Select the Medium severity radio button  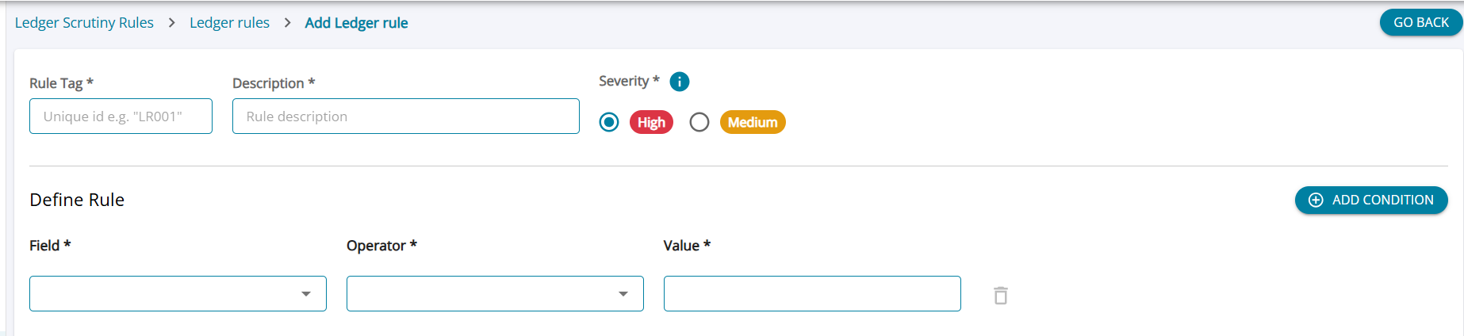(x=699, y=122)
